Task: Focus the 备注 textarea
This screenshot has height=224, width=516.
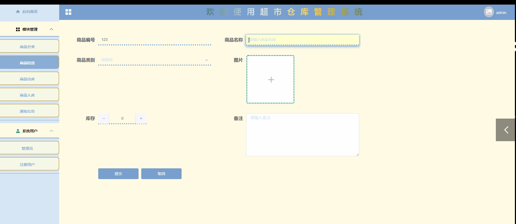Action: 303,135
